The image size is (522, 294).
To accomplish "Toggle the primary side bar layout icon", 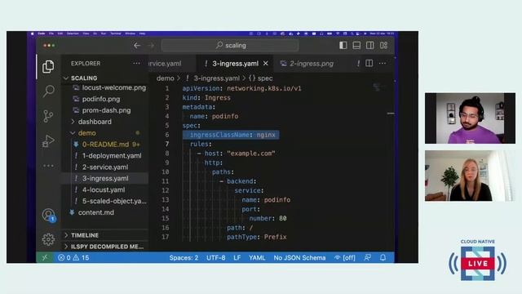I will (343, 46).
